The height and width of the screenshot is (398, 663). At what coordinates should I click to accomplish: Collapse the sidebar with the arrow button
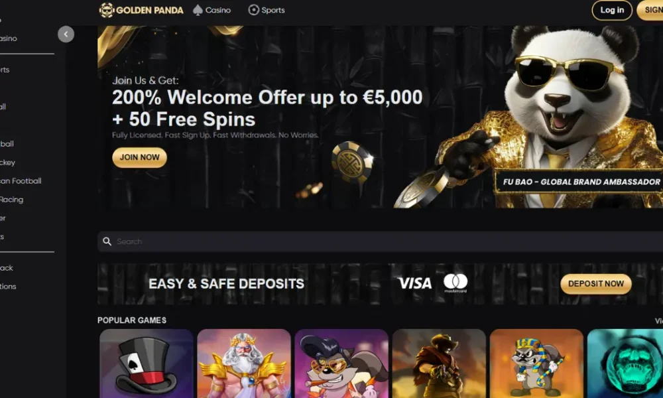(66, 34)
